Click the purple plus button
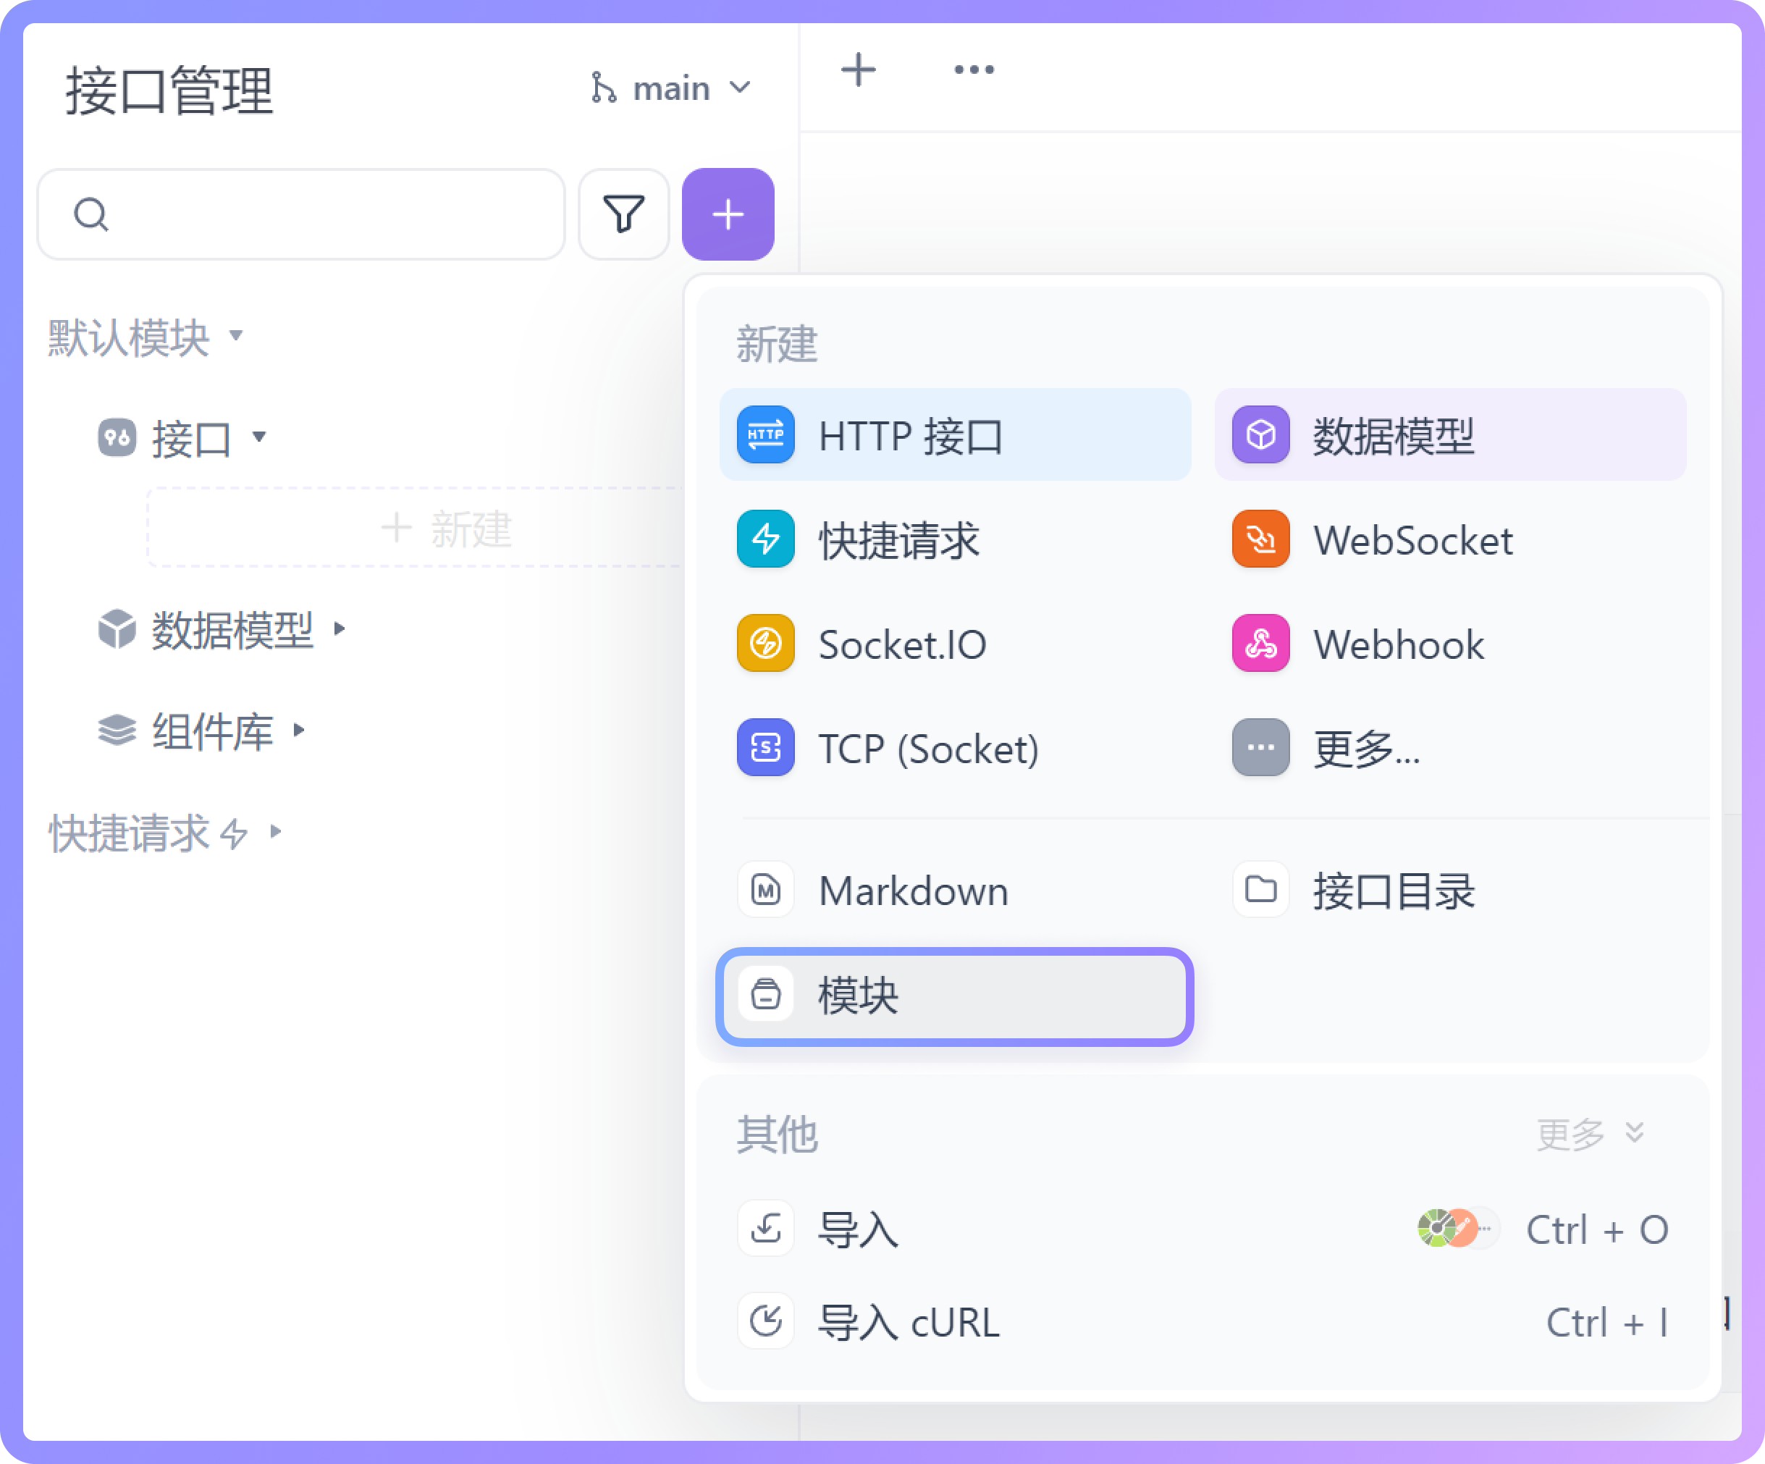This screenshot has height=1464, width=1765. click(x=727, y=214)
